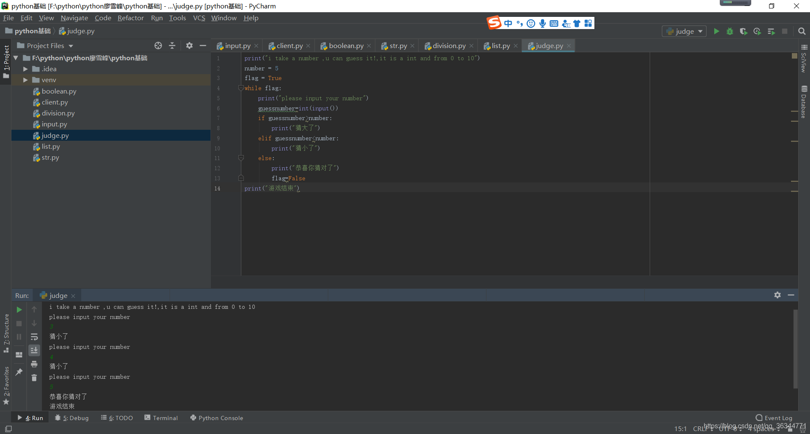
Task: Toggle the Project tool window side tab
Action: coord(6,62)
